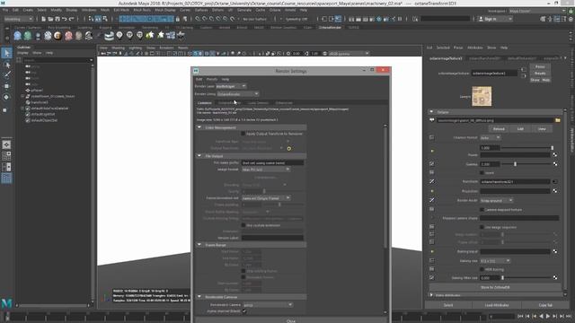The width and height of the screenshot is (575, 323).
Task: Select pPlane1 in the Outliner
Action: pos(37,90)
